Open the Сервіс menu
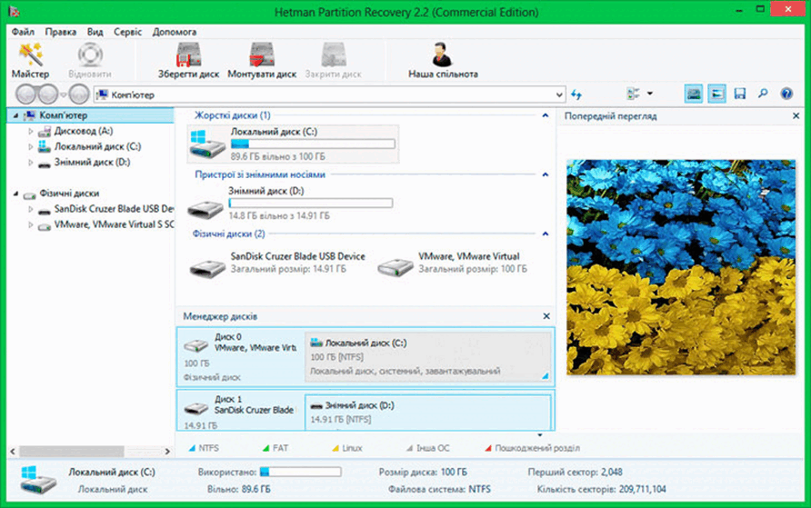The height and width of the screenshot is (508, 811). coord(127,32)
